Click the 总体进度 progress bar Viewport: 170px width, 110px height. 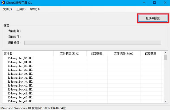93,43
